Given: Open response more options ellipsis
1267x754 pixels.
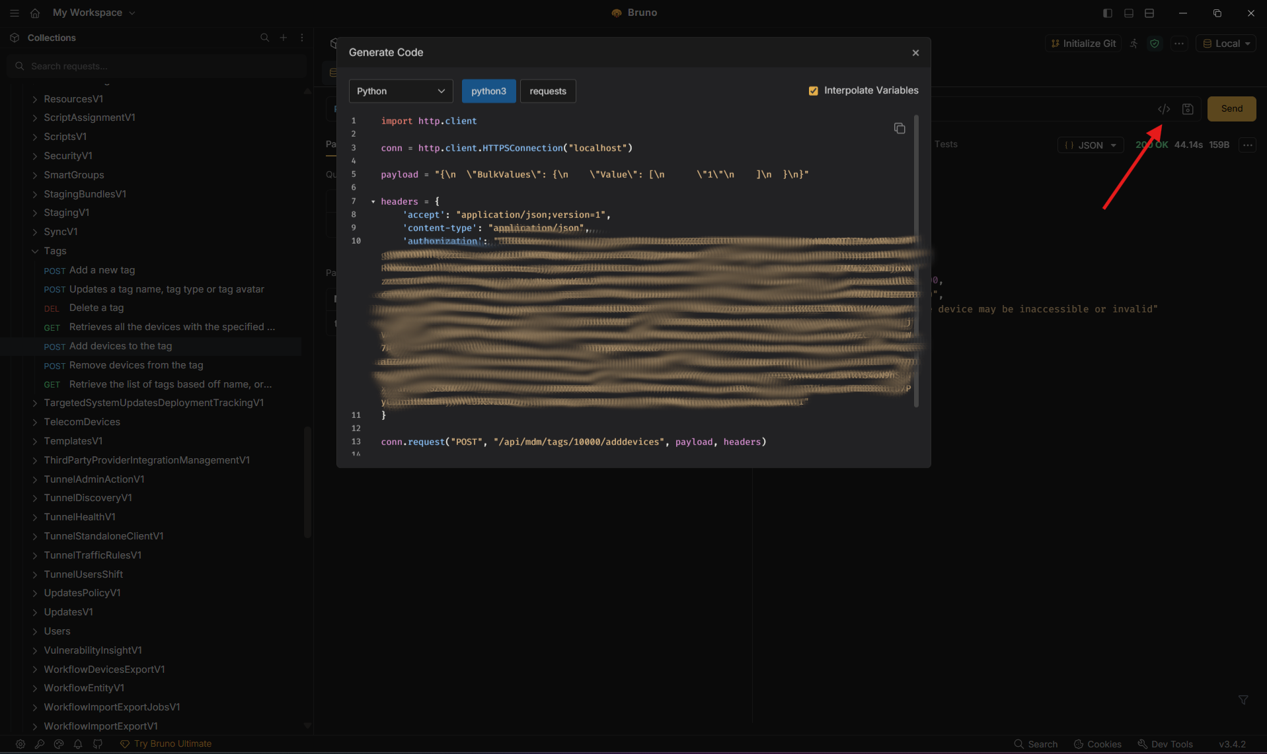Looking at the screenshot, I should pyautogui.click(x=1247, y=145).
